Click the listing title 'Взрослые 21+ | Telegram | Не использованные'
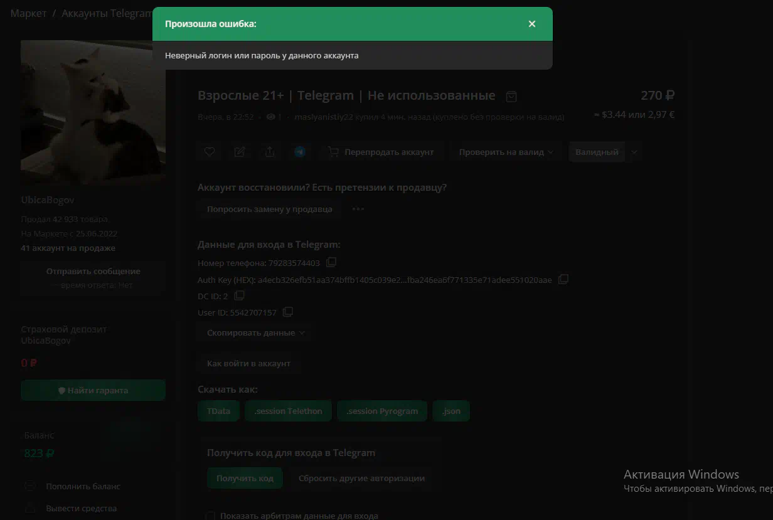 [x=346, y=95]
